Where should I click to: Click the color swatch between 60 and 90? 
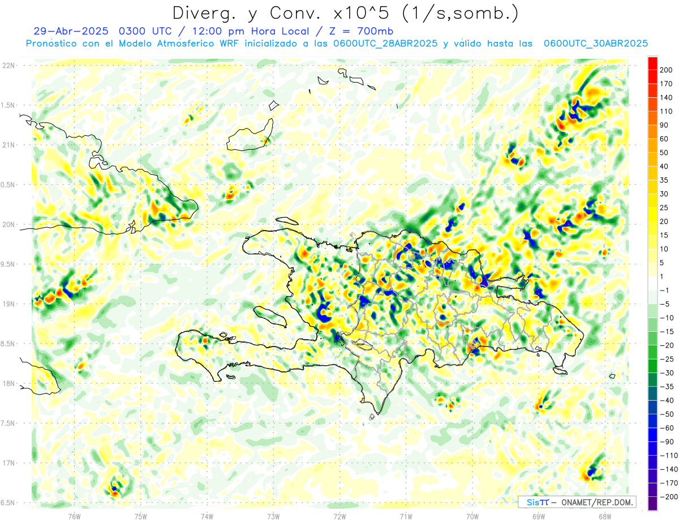tap(652, 132)
